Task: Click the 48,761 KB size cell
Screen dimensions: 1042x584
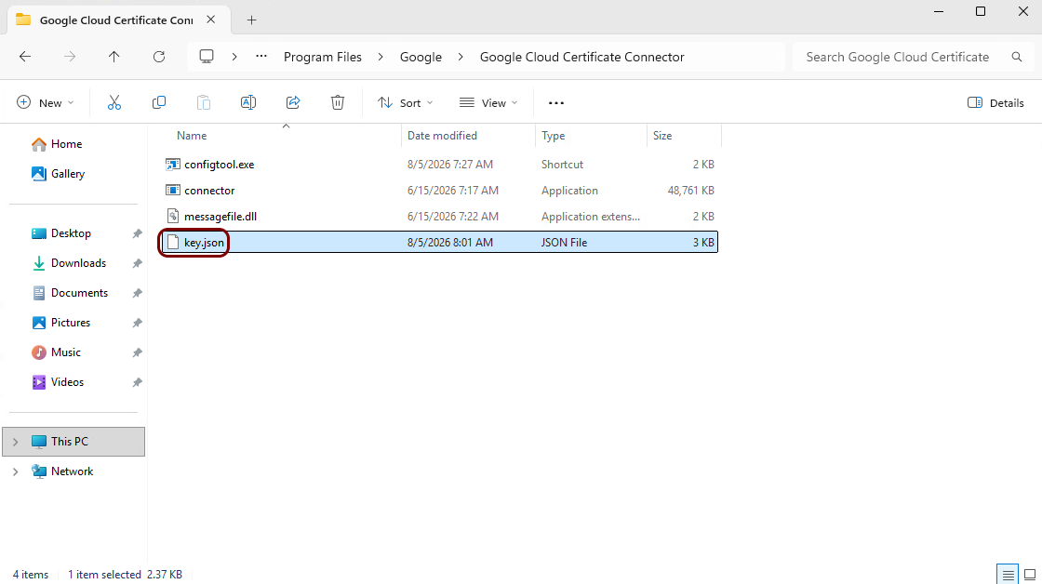Action: (x=690, y=190)
